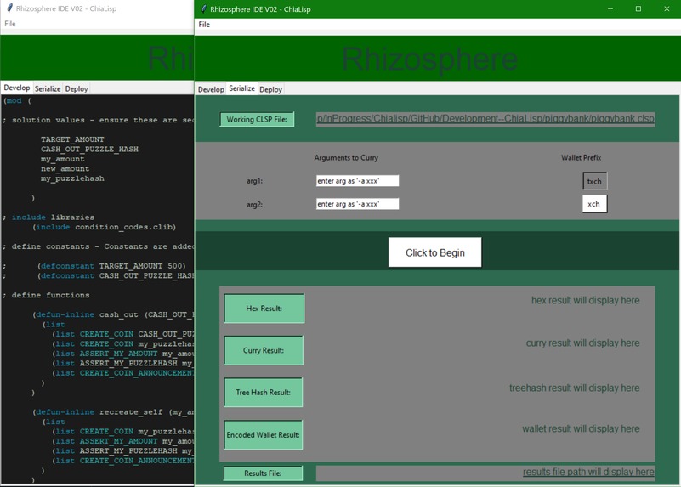Image resolution: width=681 pixels, height=487 pixels.
Task: Click the results file path placeholder link
Action: (x=588, y=472)
